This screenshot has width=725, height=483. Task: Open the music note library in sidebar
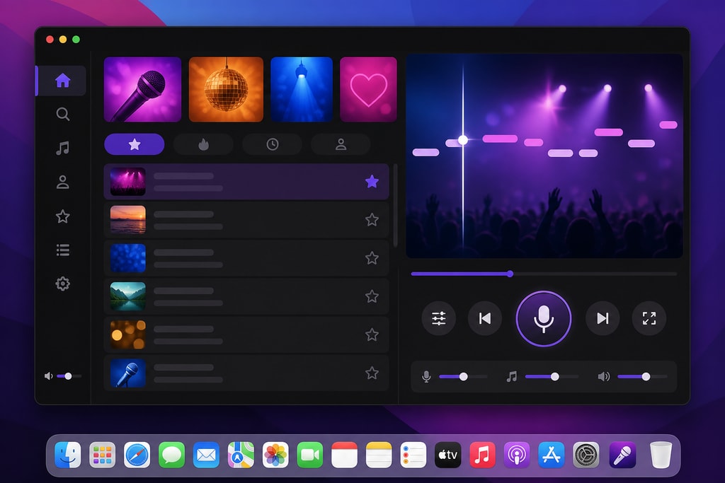coord(63,149)
